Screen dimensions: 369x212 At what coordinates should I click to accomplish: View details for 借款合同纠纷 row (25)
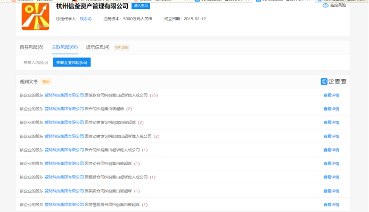coord(331,95)
